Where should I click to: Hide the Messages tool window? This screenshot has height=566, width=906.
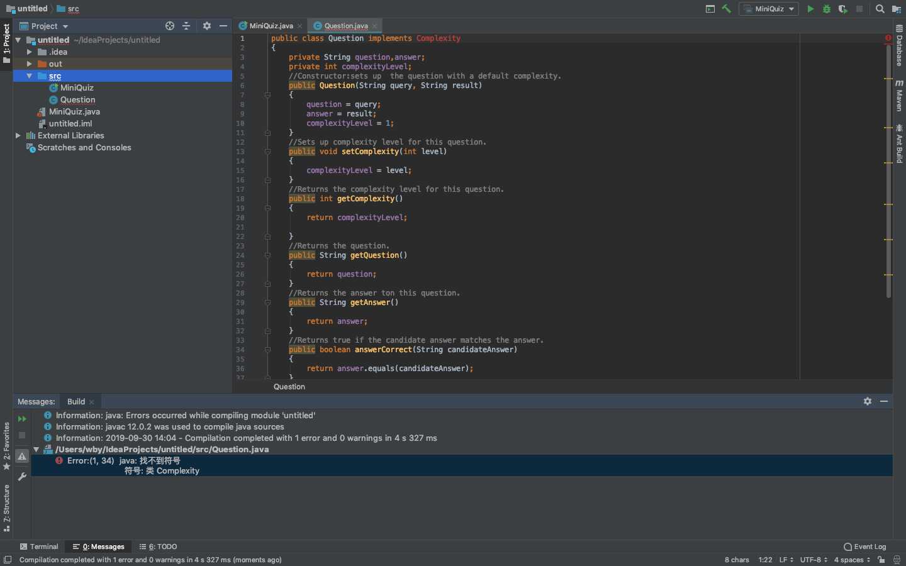884,401
